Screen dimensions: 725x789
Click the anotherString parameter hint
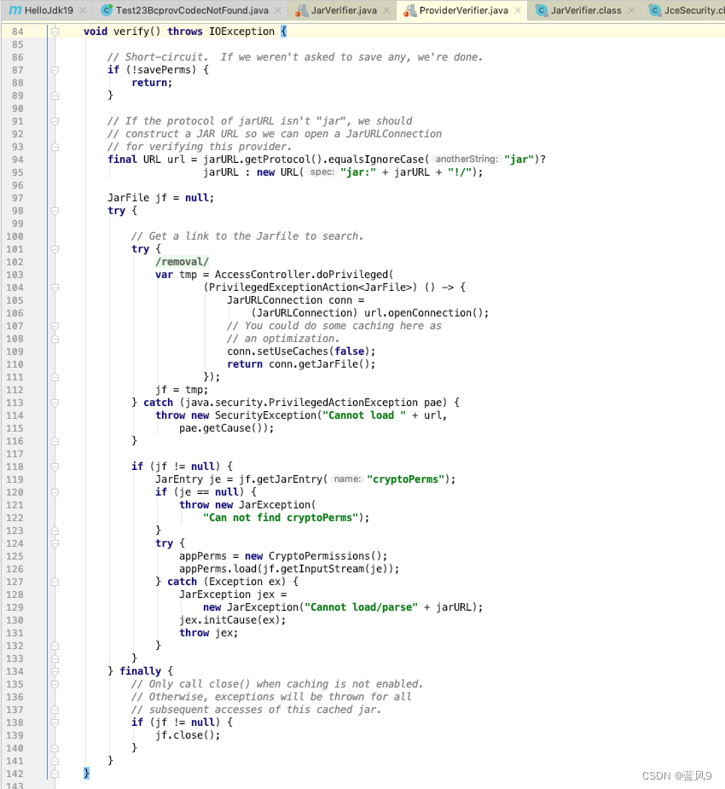[467, 159]
